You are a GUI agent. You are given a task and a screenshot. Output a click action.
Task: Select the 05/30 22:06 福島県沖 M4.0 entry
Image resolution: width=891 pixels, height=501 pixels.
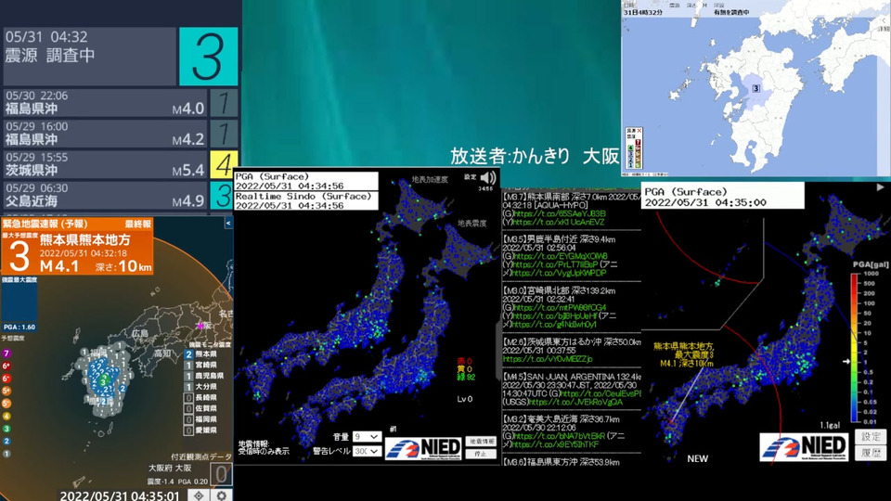click(105, 103)
